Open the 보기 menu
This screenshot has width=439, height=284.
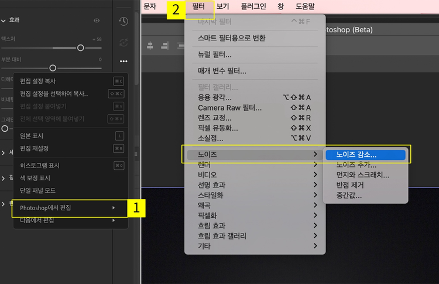(223, 6)
